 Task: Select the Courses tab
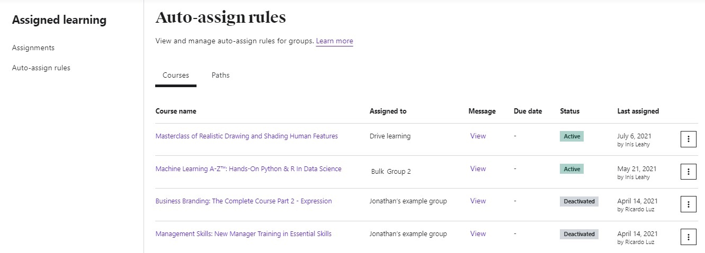point(175,75)
